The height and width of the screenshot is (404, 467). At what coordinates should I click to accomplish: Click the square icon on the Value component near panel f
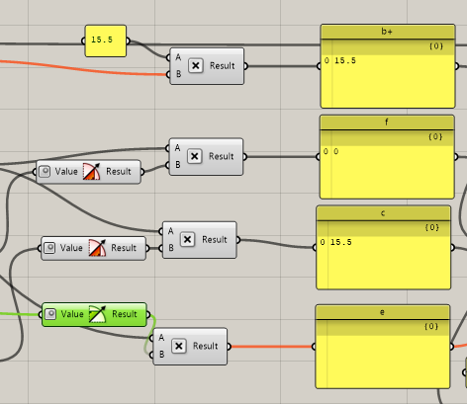coord(45,172)
